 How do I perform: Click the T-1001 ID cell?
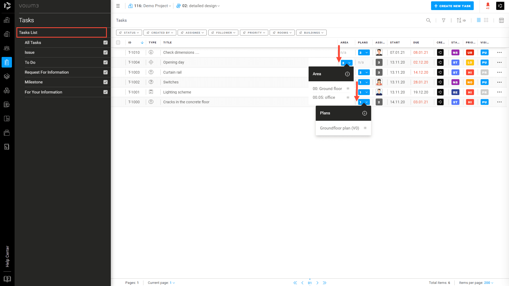point(134,92)
